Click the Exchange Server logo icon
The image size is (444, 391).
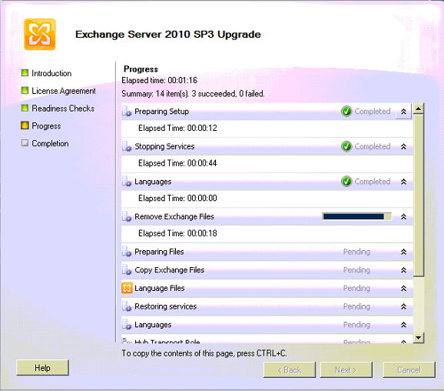pos(40,35)
